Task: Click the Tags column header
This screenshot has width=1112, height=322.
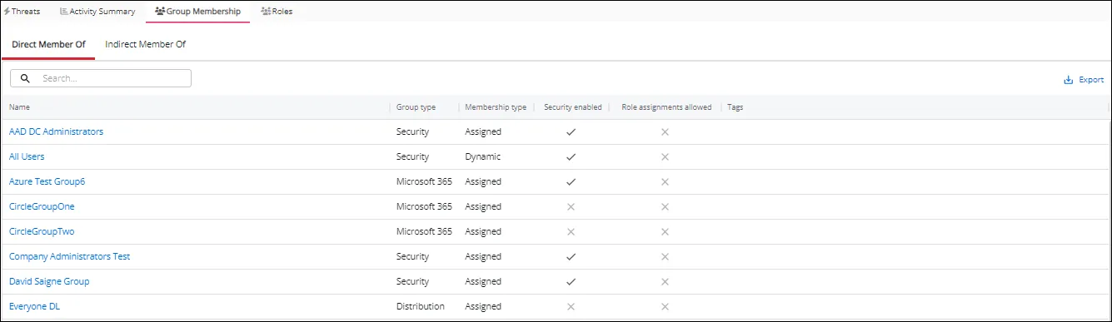Action: click(x=735, y=107)
